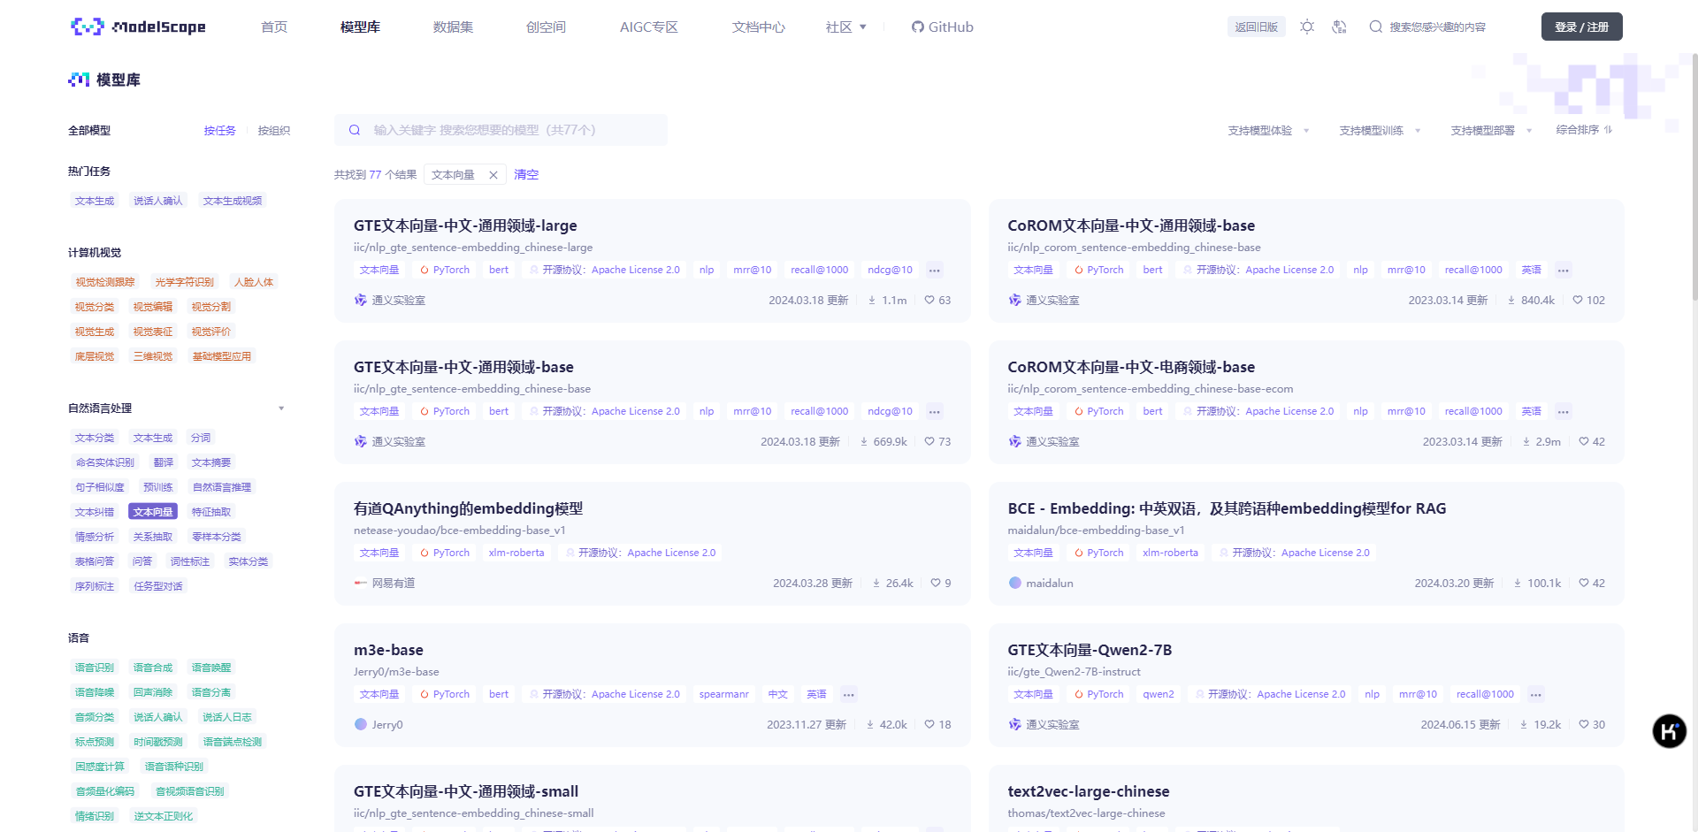Select the 文本分类 task filter
The height and width of the screenshot is (832, 1698).
[x=95, y=438]
